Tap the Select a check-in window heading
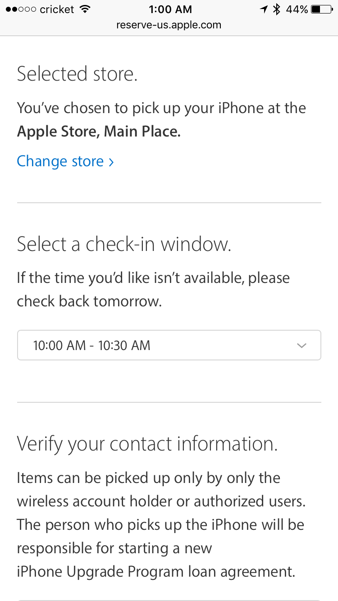 pyautogui.click(x=124, y=244)
